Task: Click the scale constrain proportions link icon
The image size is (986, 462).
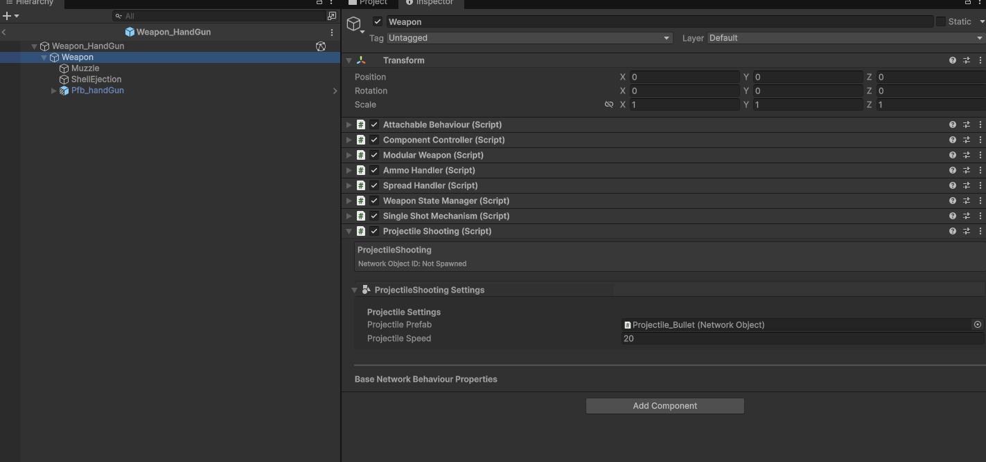Action: pyautogui.click(x=609, y=105)
